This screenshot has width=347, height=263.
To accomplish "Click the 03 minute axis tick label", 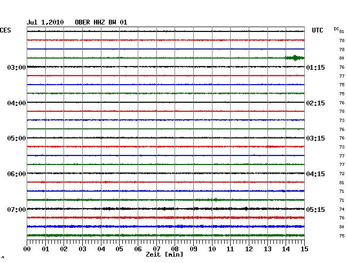I will coord(83,249).
